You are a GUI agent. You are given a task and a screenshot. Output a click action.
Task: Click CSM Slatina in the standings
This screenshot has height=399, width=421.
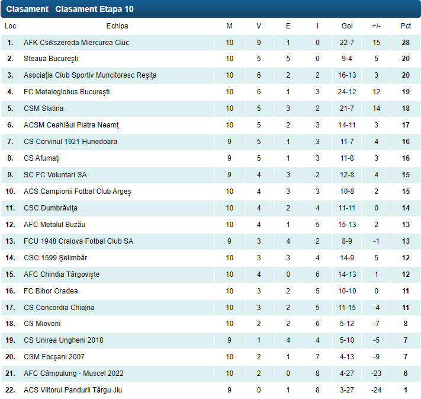[x=43, y=108]
